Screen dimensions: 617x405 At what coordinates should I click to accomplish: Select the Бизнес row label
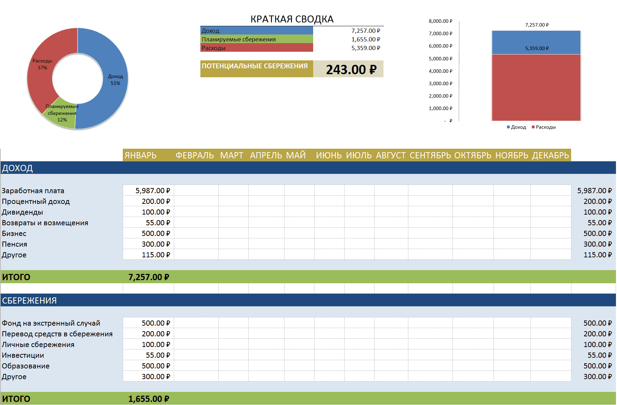pos(14,233)
